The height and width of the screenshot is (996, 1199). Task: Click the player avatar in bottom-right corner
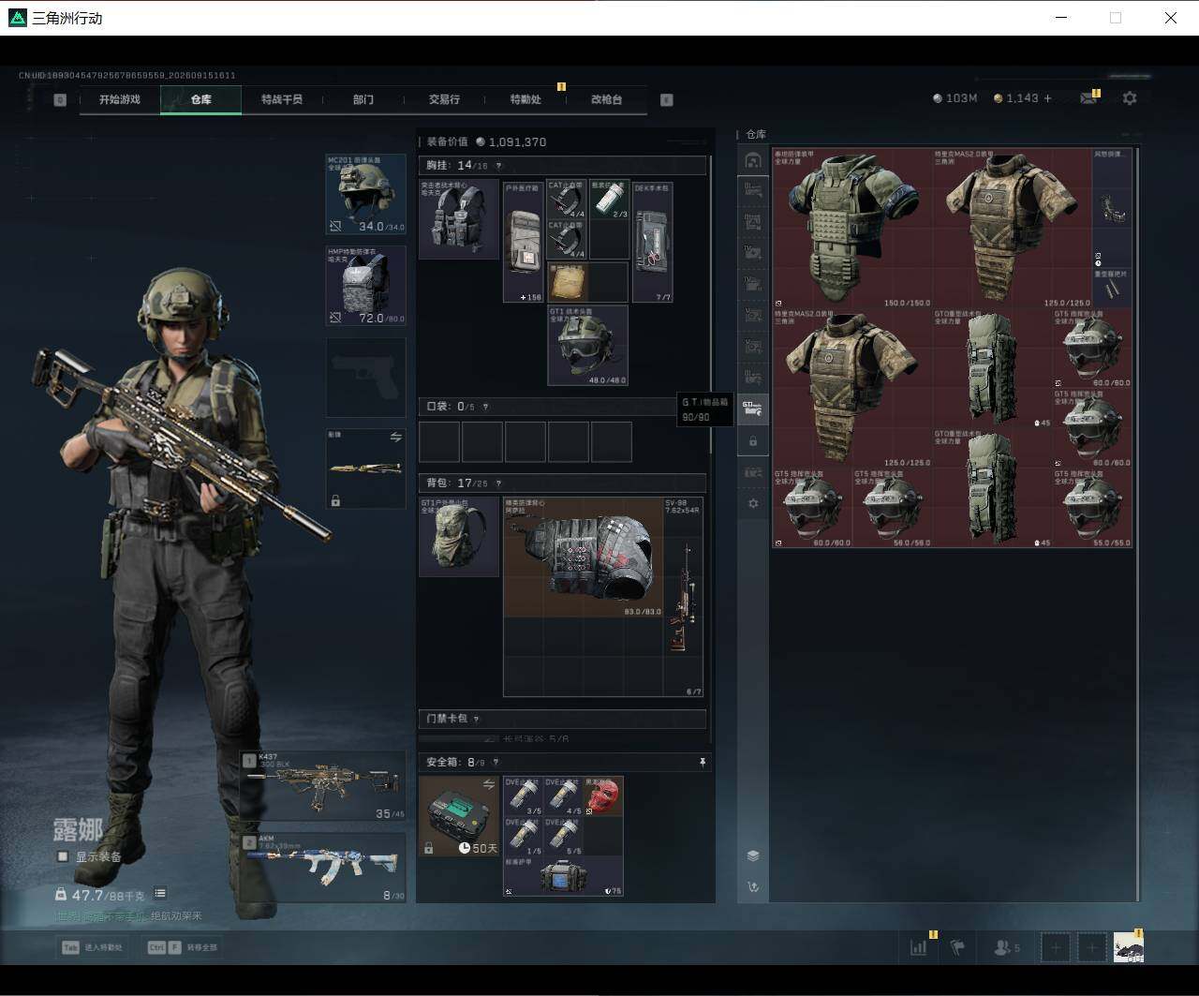tap(1129, 947)
